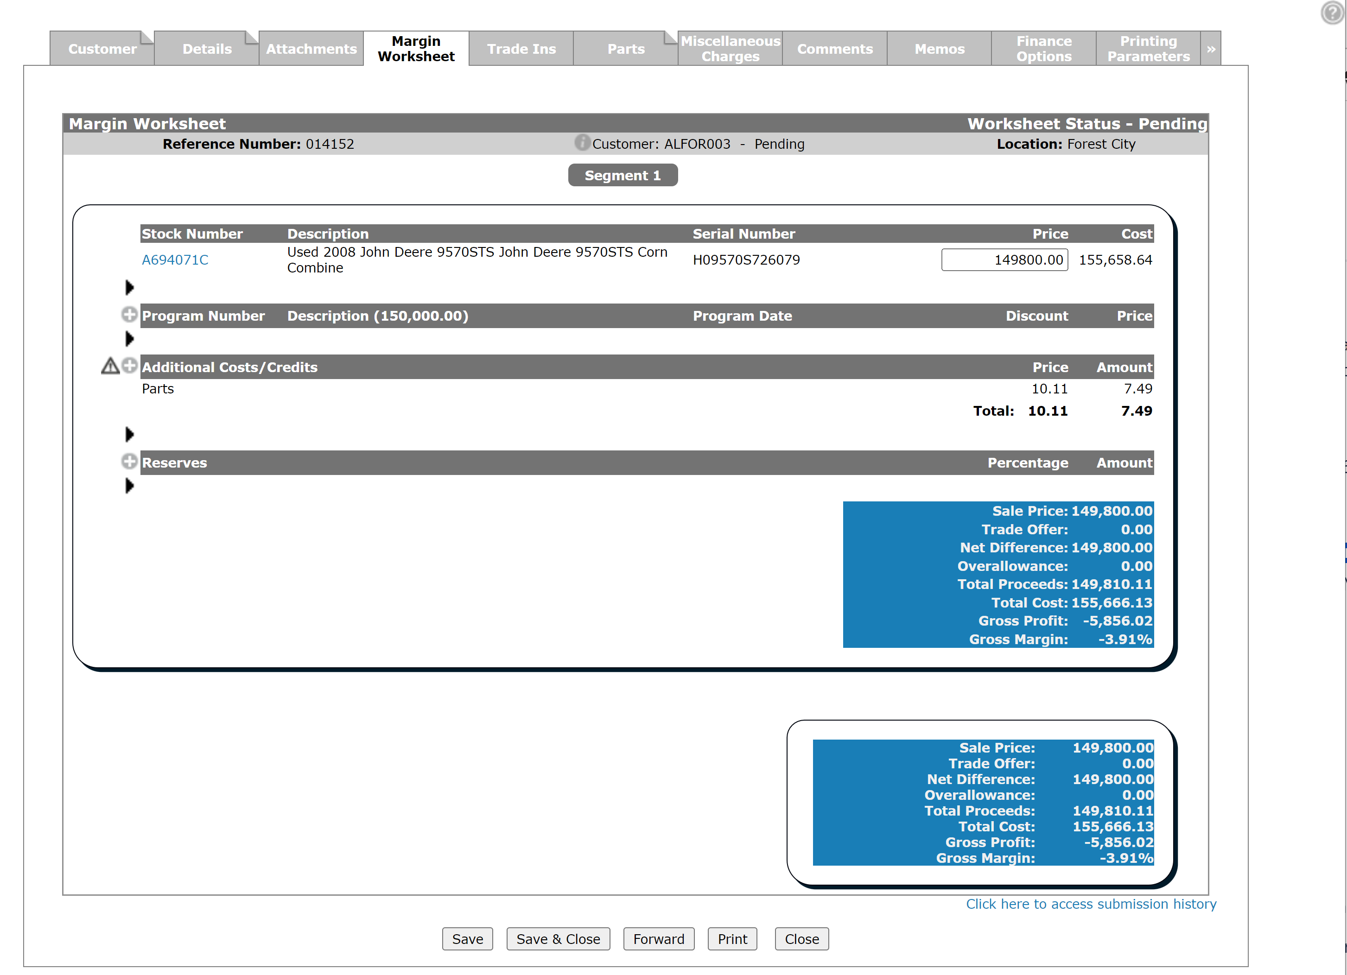
Task: Open the help question mark icon
Action: pos(1332,13)
